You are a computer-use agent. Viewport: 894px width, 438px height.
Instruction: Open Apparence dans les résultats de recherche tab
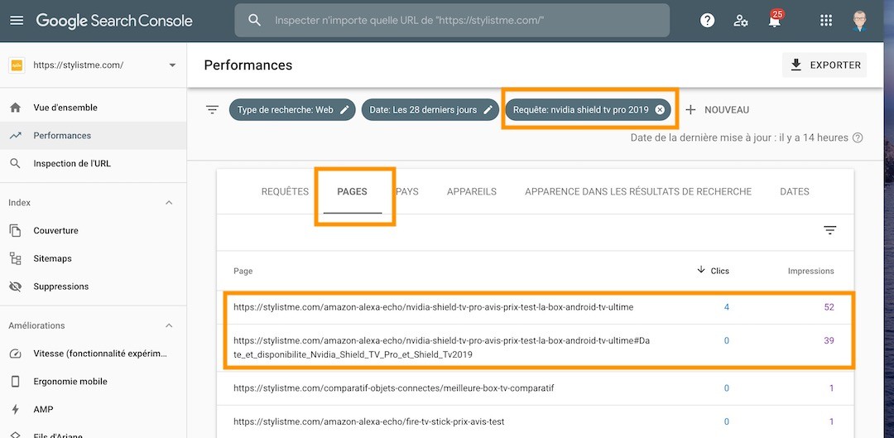tap(638, 191)
